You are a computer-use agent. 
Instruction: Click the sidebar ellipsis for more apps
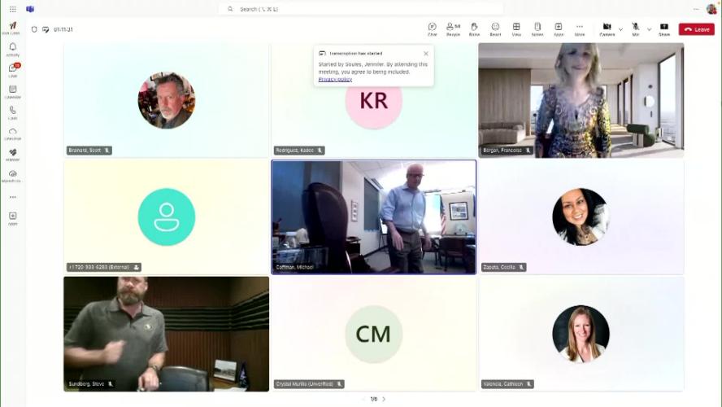13,197
